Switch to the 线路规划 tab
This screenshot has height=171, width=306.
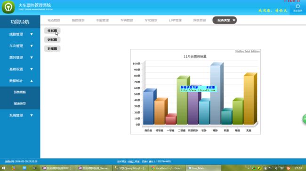tap(78, 20)
